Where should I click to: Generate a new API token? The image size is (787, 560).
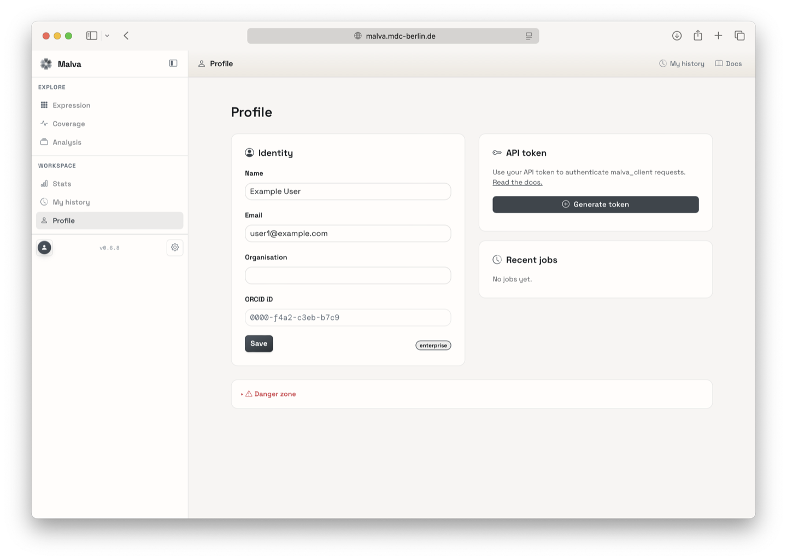596,205
